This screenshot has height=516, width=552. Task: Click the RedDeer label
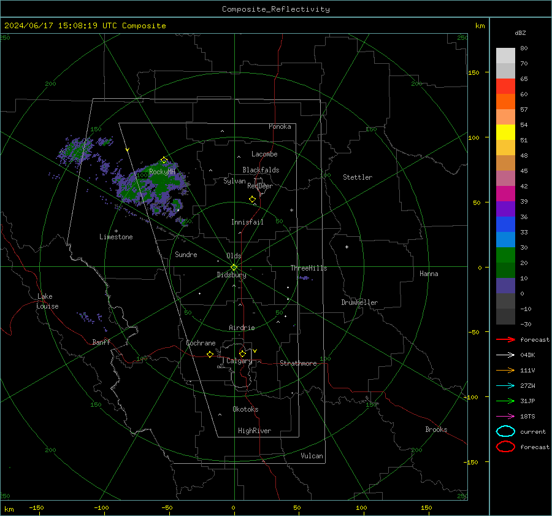pyautogui.click(x=260, y=186)
